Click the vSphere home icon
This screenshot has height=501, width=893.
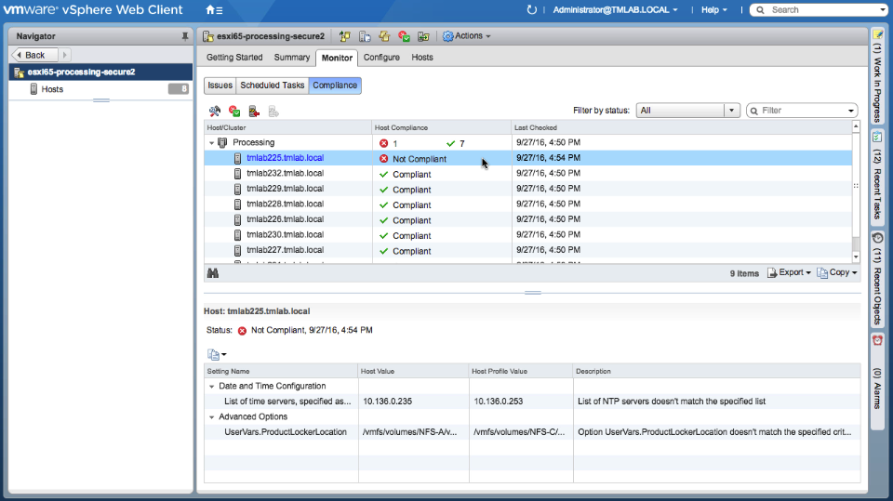(x=212, y=9)
